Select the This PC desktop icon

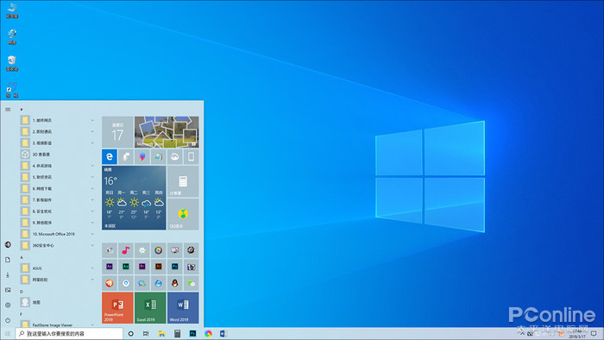point(12,10)
